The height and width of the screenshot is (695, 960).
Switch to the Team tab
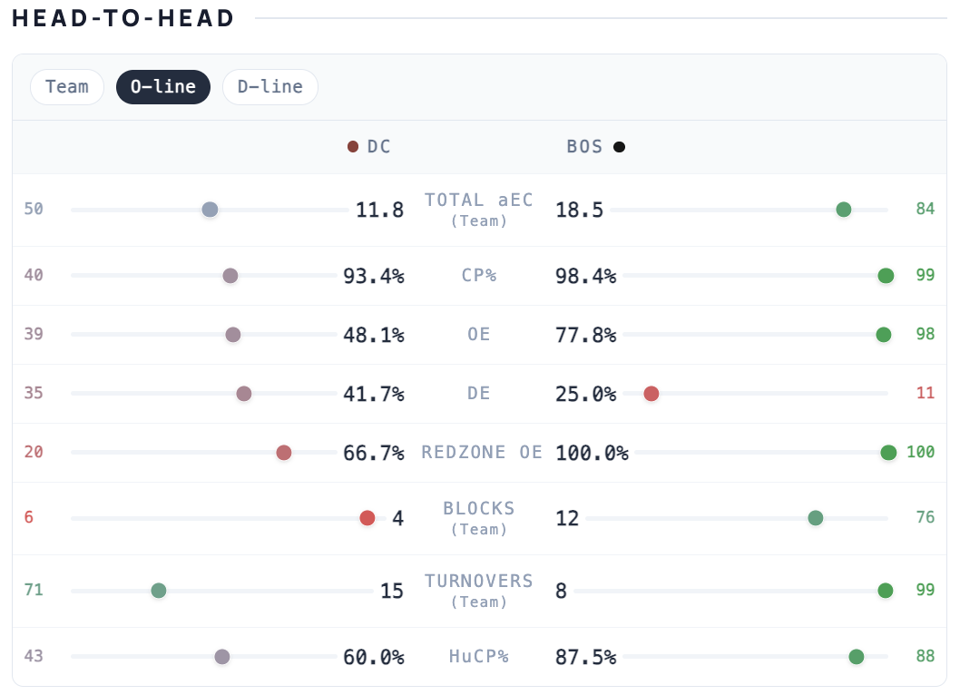[x=67, y=87]
